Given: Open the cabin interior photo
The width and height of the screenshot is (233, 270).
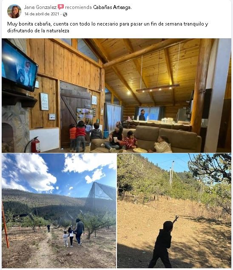Looking at the screenshot, I should 116,95.
